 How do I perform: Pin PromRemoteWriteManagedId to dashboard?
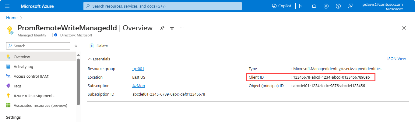point(162,28)
